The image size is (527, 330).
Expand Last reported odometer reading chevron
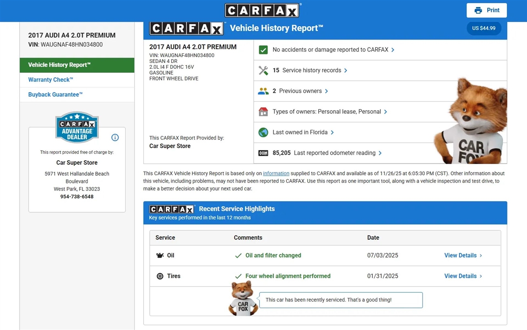pos(380,153)
